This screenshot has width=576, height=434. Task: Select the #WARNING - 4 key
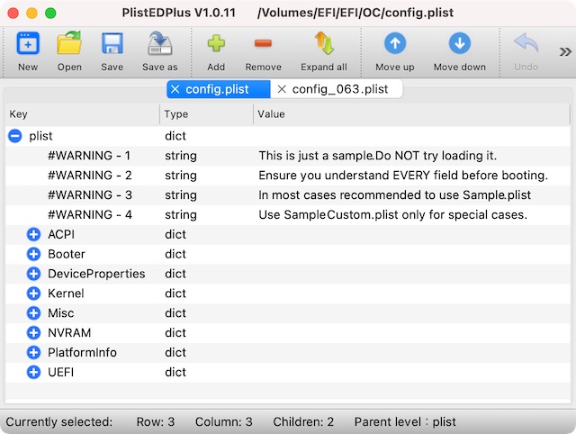click(90, 214)
